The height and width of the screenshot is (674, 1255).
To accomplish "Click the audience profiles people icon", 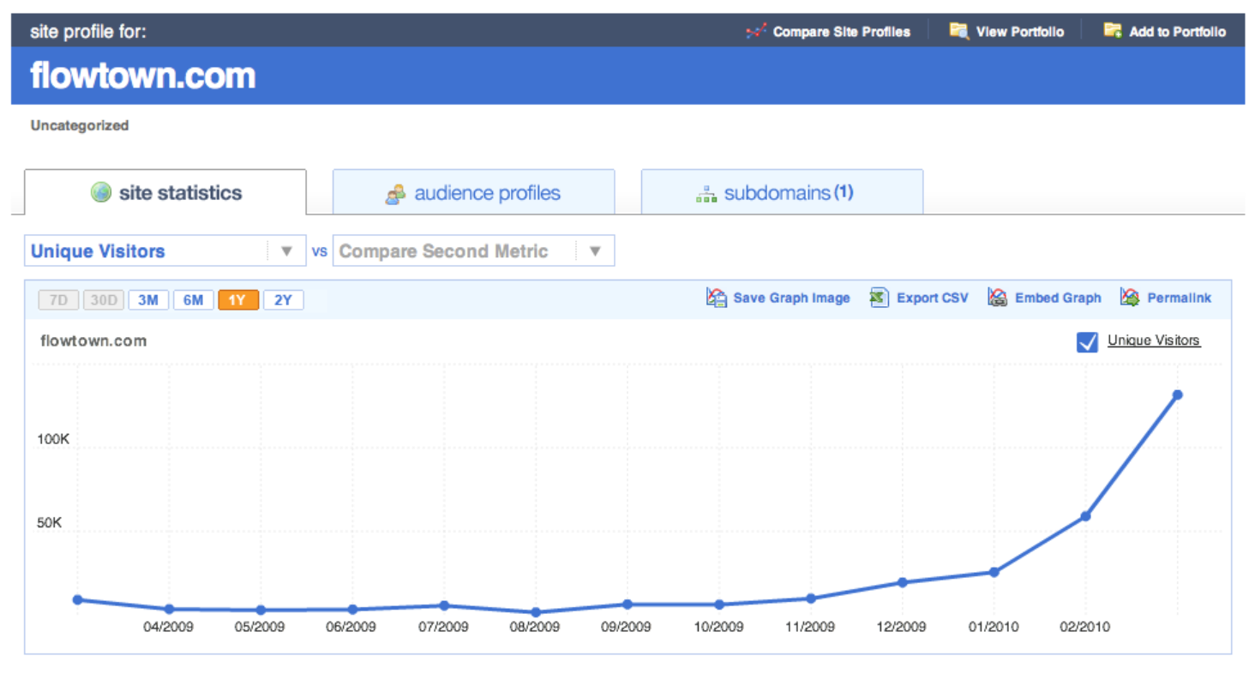I will (395, 194).
